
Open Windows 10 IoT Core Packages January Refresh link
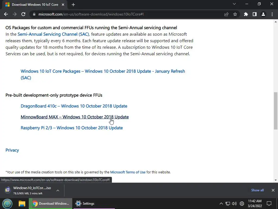103,74
